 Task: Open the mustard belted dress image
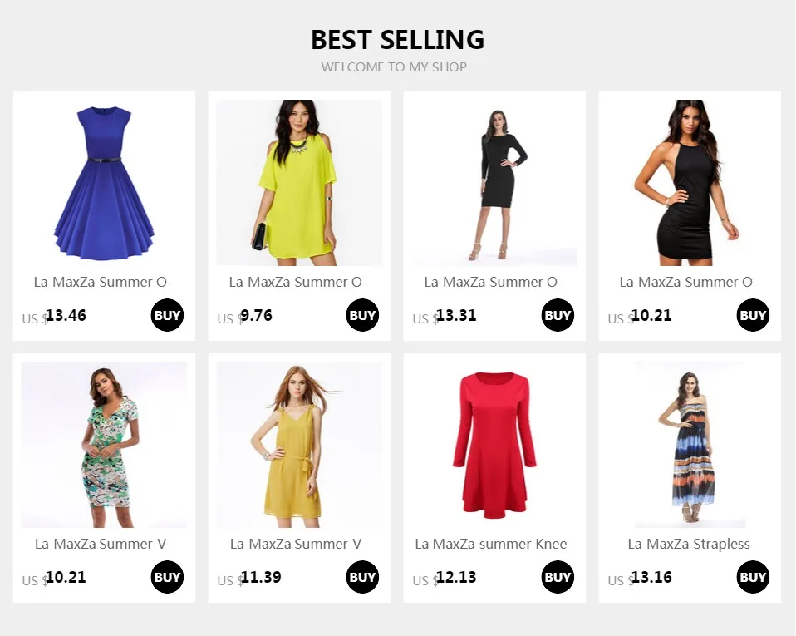299,445
